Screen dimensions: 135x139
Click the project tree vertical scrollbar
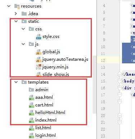[x=95, y=84]
